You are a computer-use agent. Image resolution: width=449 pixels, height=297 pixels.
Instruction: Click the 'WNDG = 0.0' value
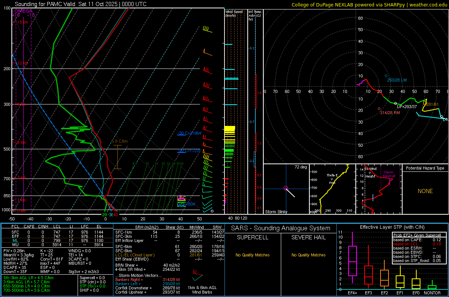coord(80,251)
